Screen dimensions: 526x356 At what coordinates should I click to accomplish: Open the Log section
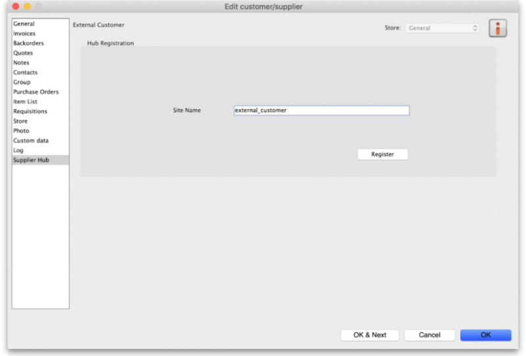click(x=18, y=150)
